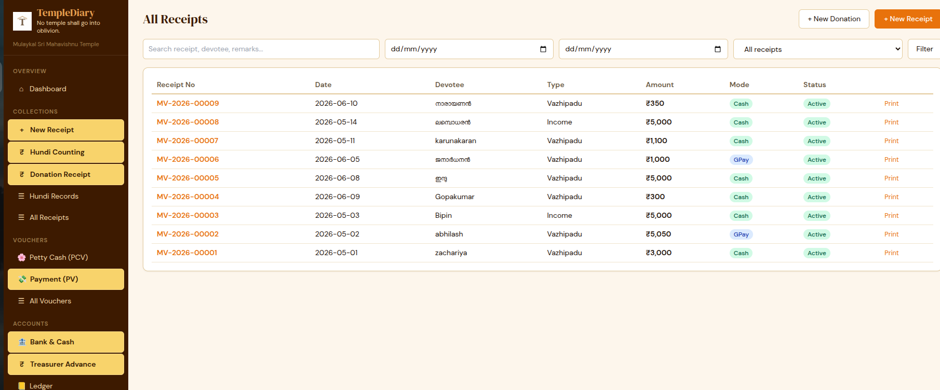Open receipt MV-2026-00009
The width and height of the screenshot is (940, 390).
pos(188,104)
